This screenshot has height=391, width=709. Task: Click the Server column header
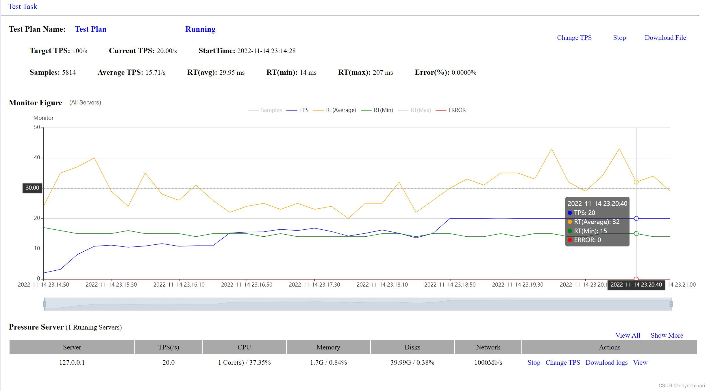(72, 347)
